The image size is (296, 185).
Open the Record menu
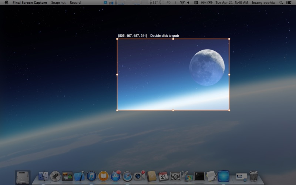point(75,3)
